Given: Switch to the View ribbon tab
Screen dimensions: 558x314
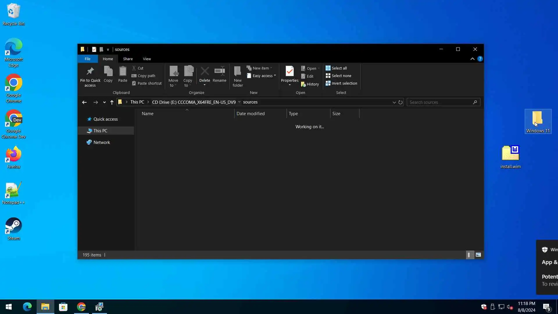Looking at the screenshot, I should (x=147, y=59).
